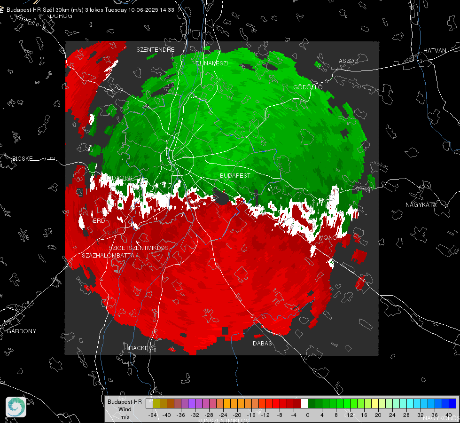
Task: Click the -64 value on the legend scale
Action: 153,415
